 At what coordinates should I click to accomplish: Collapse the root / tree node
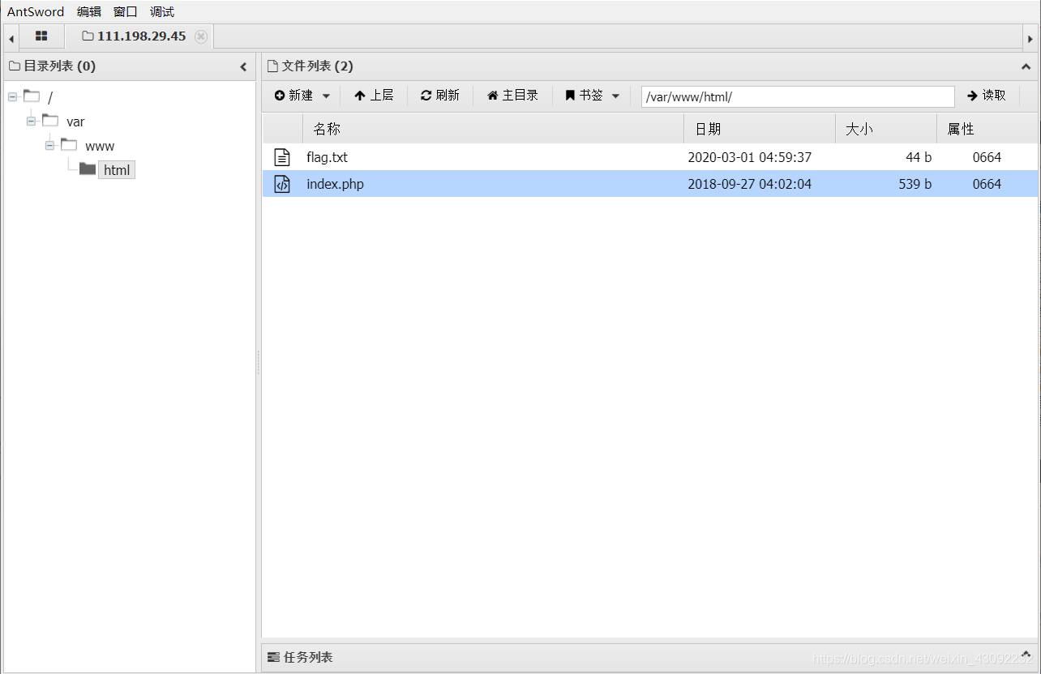coord(13,97)
